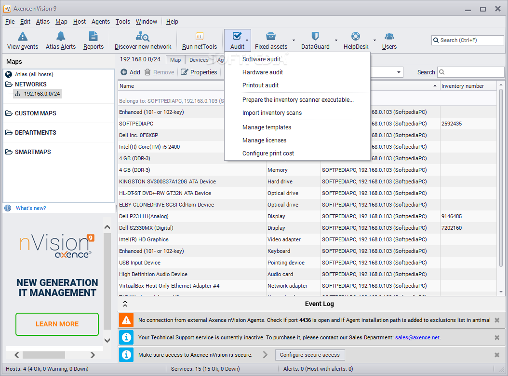Select KINGSTON SV300S37A120G ATA Device row
508x376 pixels.
click(x=307, y=181)
